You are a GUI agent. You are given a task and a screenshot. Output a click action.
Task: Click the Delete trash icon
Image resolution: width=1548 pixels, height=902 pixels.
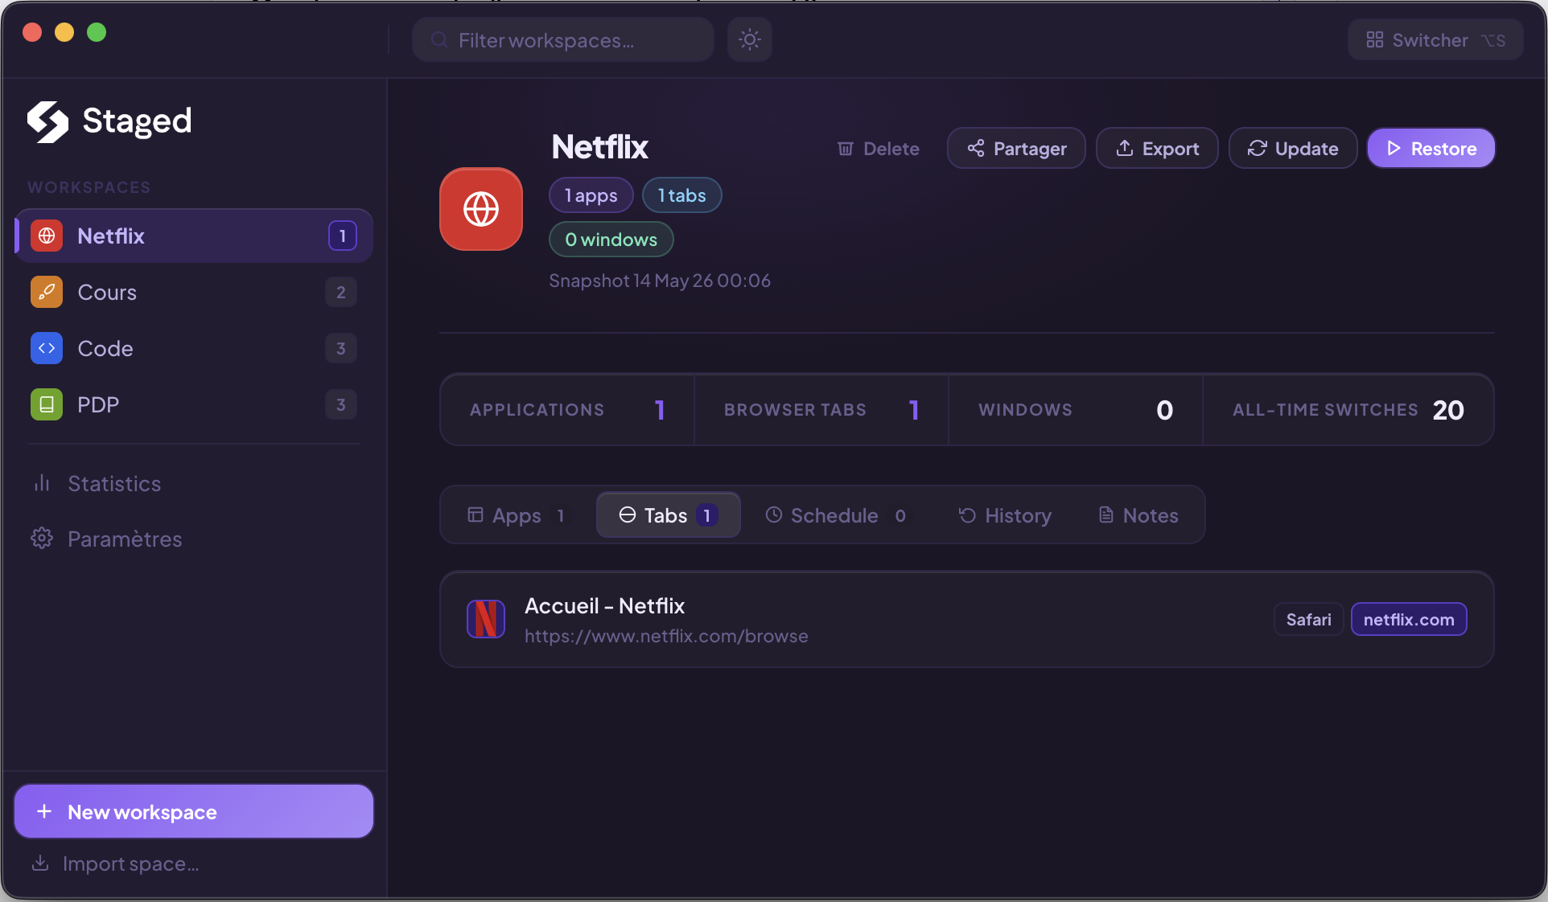(846, 149)
